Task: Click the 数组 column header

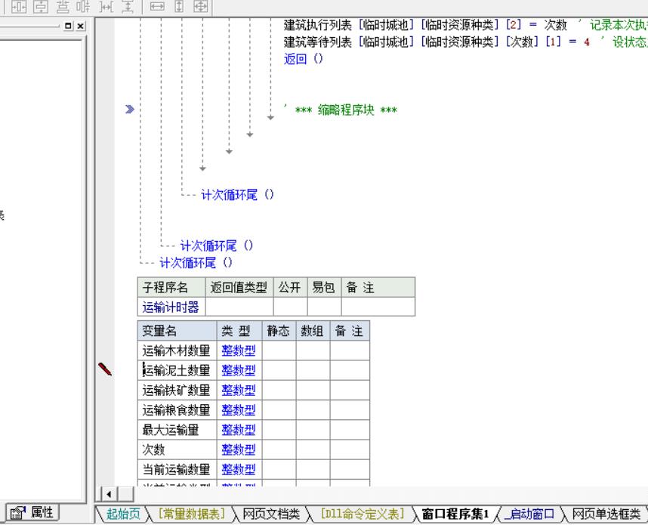Action: point(313,331)
